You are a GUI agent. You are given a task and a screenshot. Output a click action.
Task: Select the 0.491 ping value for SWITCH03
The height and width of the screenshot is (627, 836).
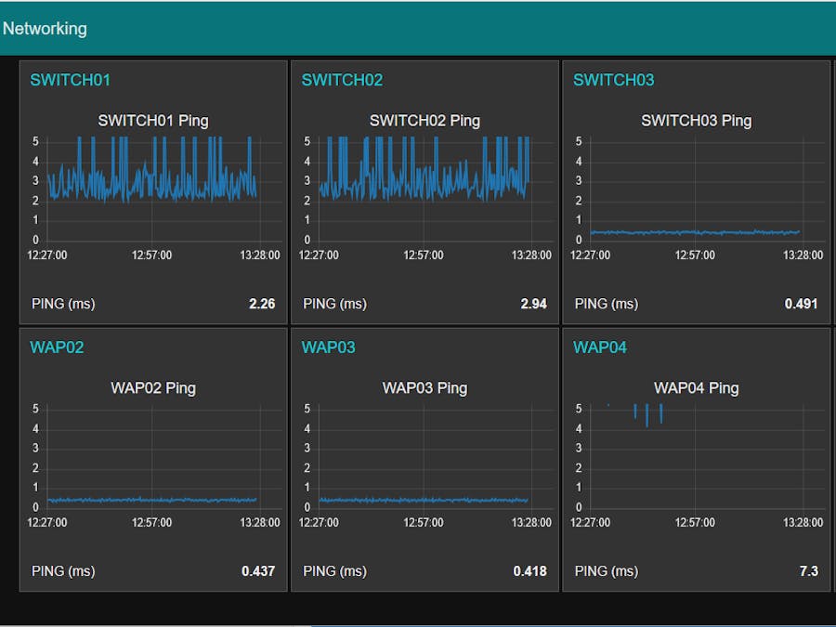(x=801, y=304)
